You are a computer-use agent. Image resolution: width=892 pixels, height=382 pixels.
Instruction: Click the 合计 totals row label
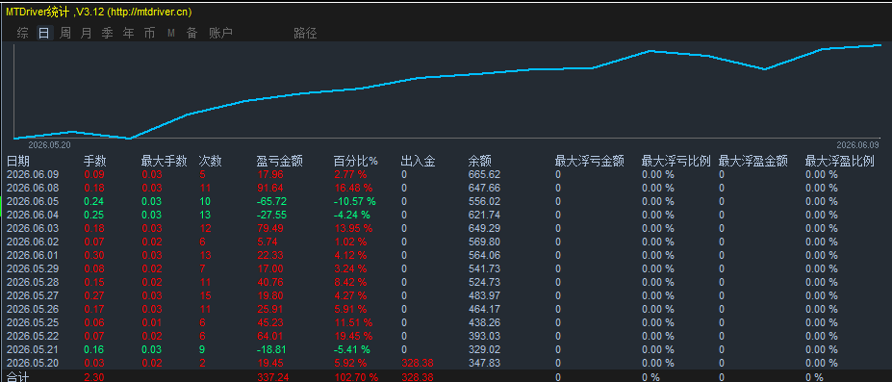click(18, 377)
